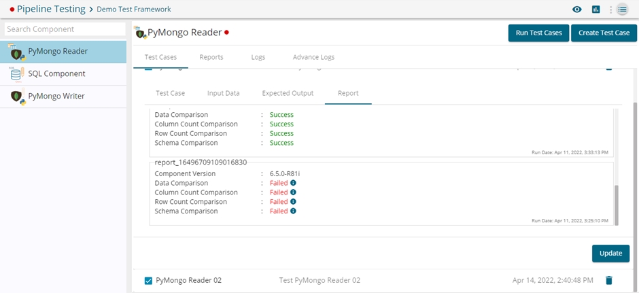The width and height of the screenshot is (639, 293).
Task: Click the Demo Test Framework breadcrumb
Action: [134, 10]
